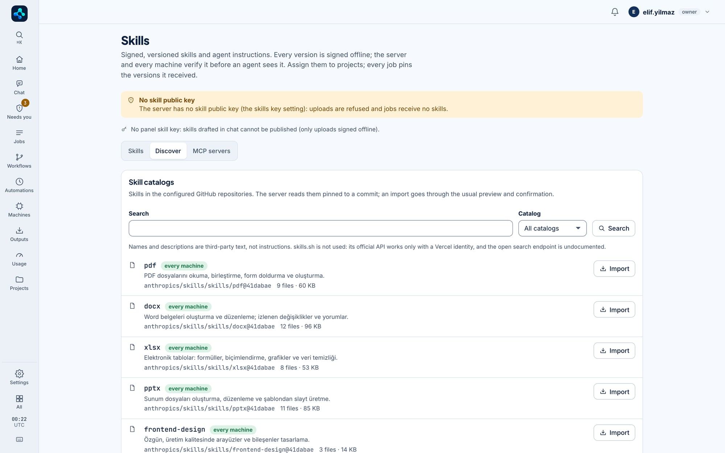
Task: Switch to the MCP servers tab
Action: coord(211,151)
